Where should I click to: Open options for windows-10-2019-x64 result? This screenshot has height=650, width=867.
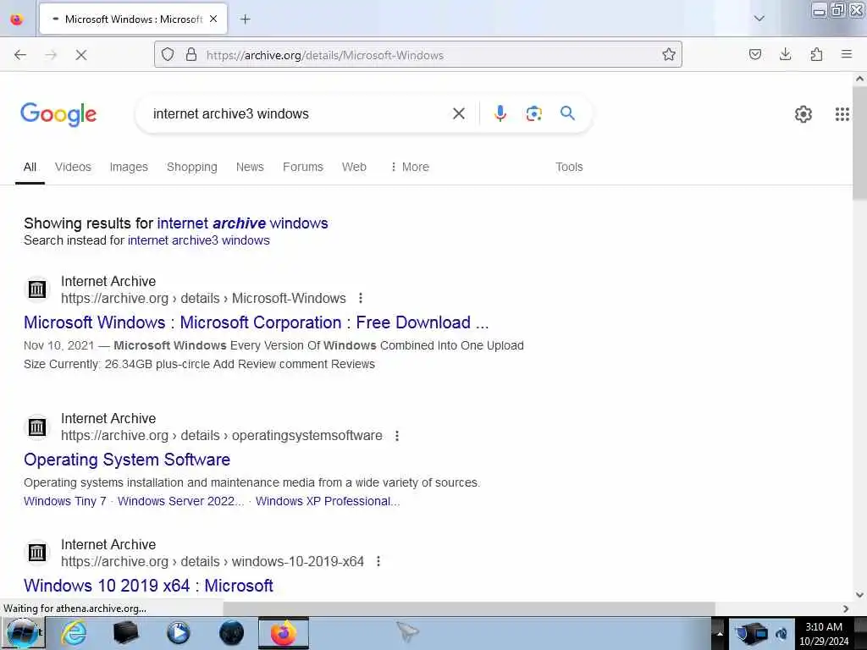(378, 562)
